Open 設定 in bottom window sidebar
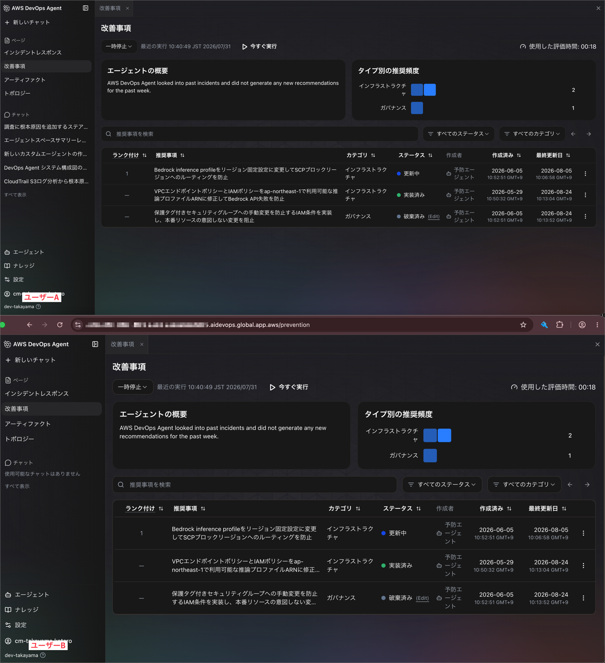This screenshot has height=663, width=605. click(x=16, y=625)
